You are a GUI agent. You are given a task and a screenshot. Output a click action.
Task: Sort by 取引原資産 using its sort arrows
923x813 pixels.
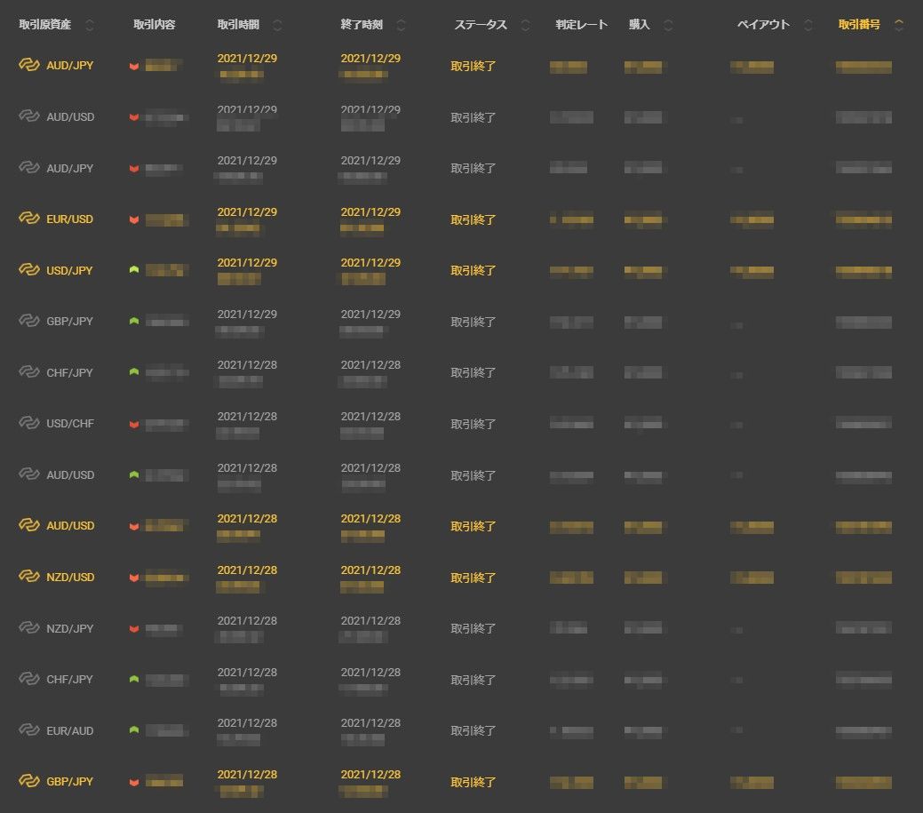[89, 26]
